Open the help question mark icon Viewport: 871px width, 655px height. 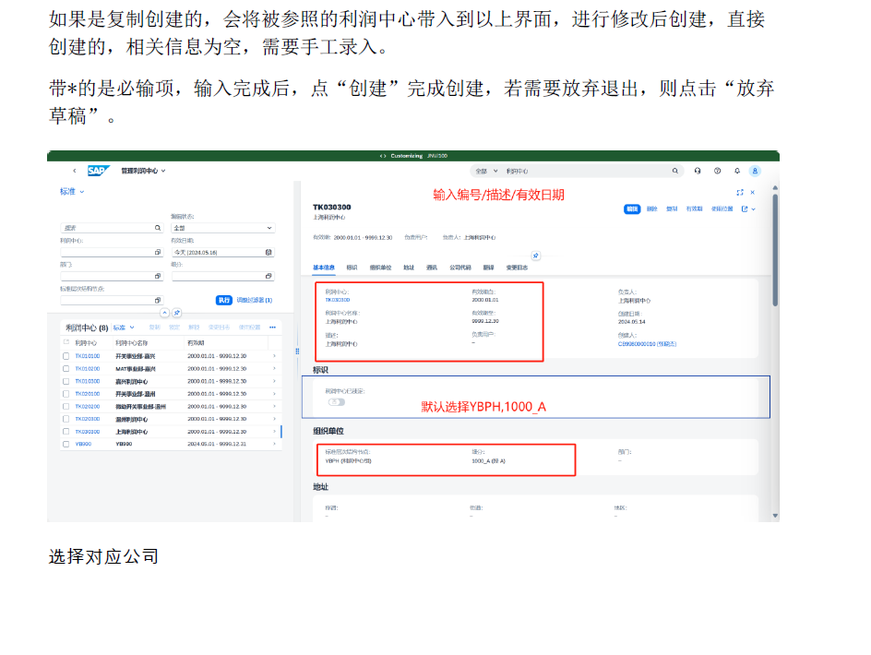pos(717,171)
